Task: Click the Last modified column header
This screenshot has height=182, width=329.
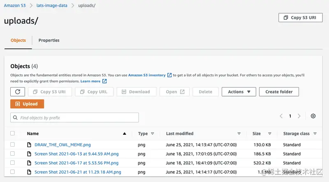Action: tap(180, 134)
